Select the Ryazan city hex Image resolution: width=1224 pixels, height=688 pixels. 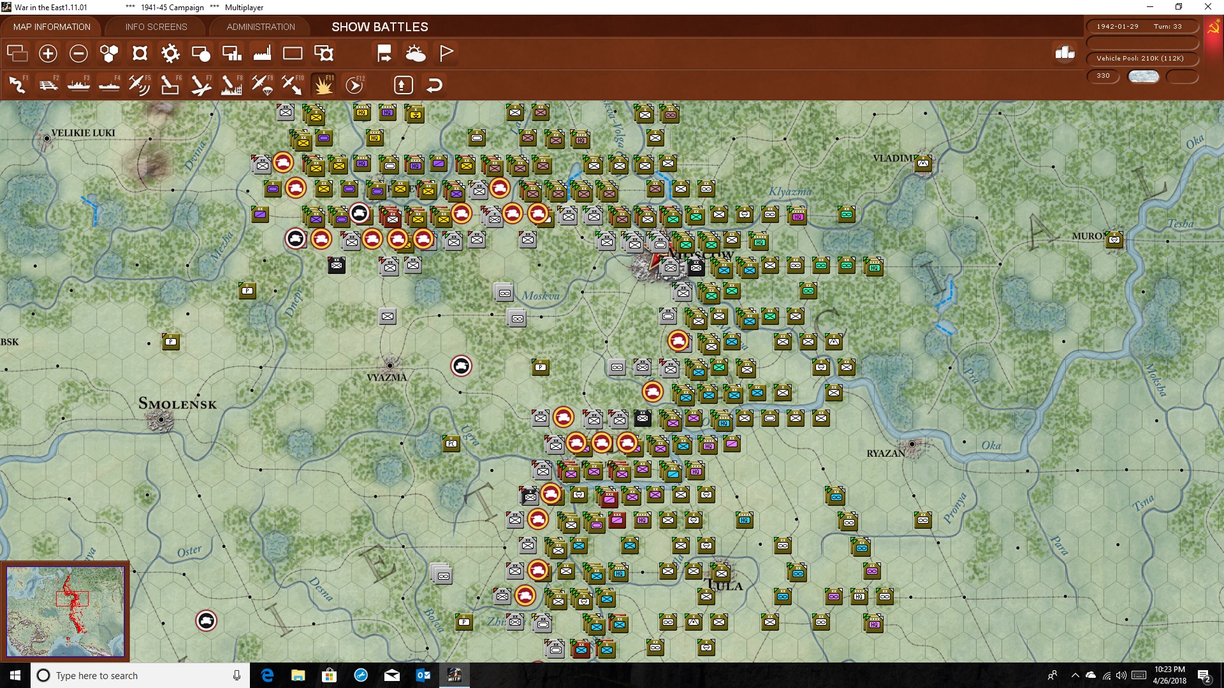point(912,444)
